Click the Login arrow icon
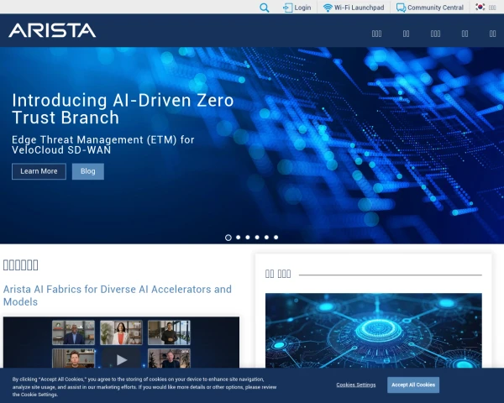Screen dimensions: 504x403 tap(287, 8)
